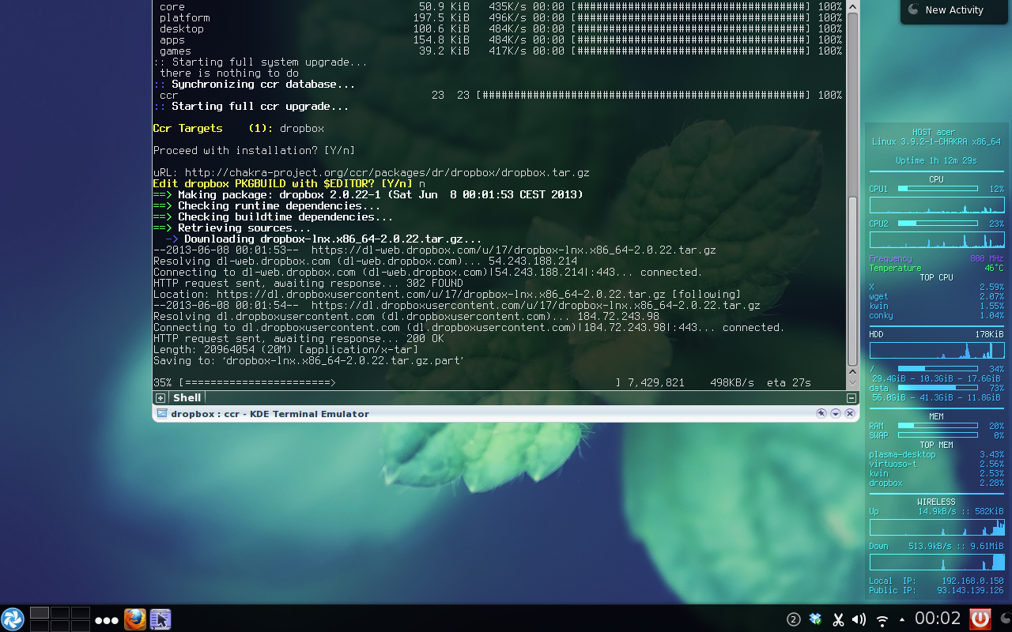
Task: Click the digital clock on panel
Action: (x=938, y=619)
